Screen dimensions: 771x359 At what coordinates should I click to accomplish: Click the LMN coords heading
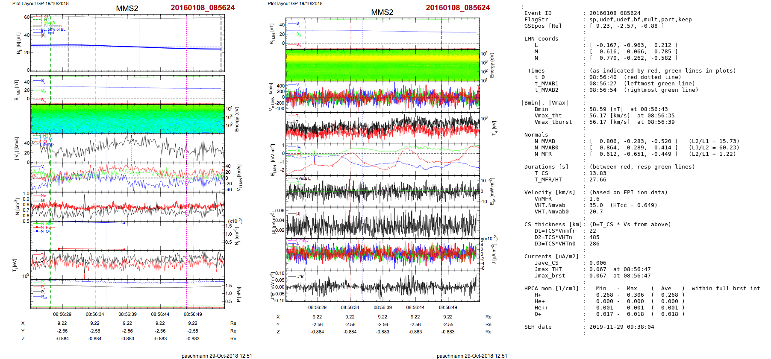click(541, 39)
